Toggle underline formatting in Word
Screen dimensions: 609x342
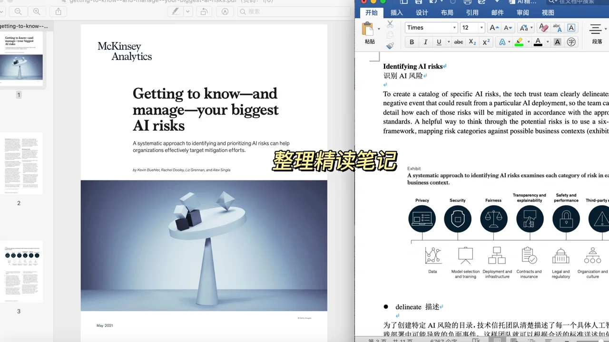[x=439, y=42]
